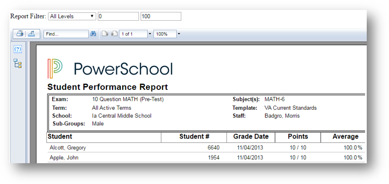Screen dimensions: 389x184
Task: Go to next page icon
Action: [x=105, y=34]
